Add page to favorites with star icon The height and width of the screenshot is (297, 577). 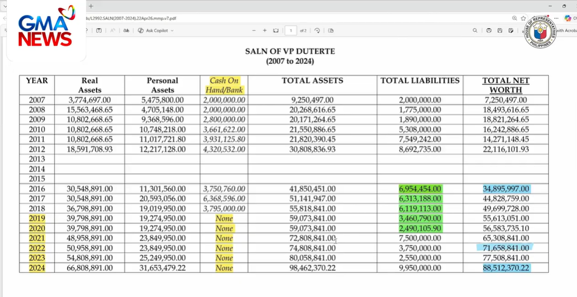coord(523,18)
